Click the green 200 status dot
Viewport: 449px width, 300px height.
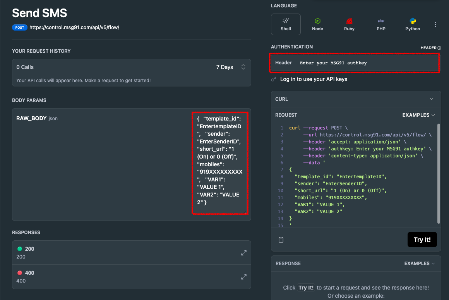[20, 249]
